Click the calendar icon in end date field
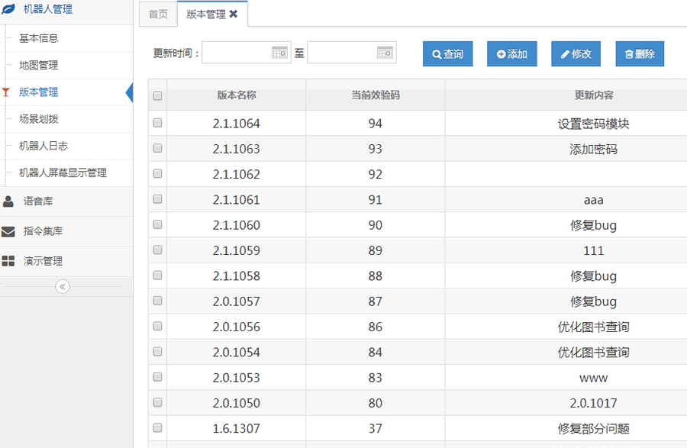 (385, 53)
